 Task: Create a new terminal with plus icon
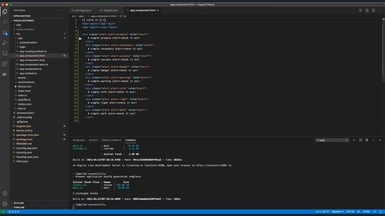click(x=354, y=140)
